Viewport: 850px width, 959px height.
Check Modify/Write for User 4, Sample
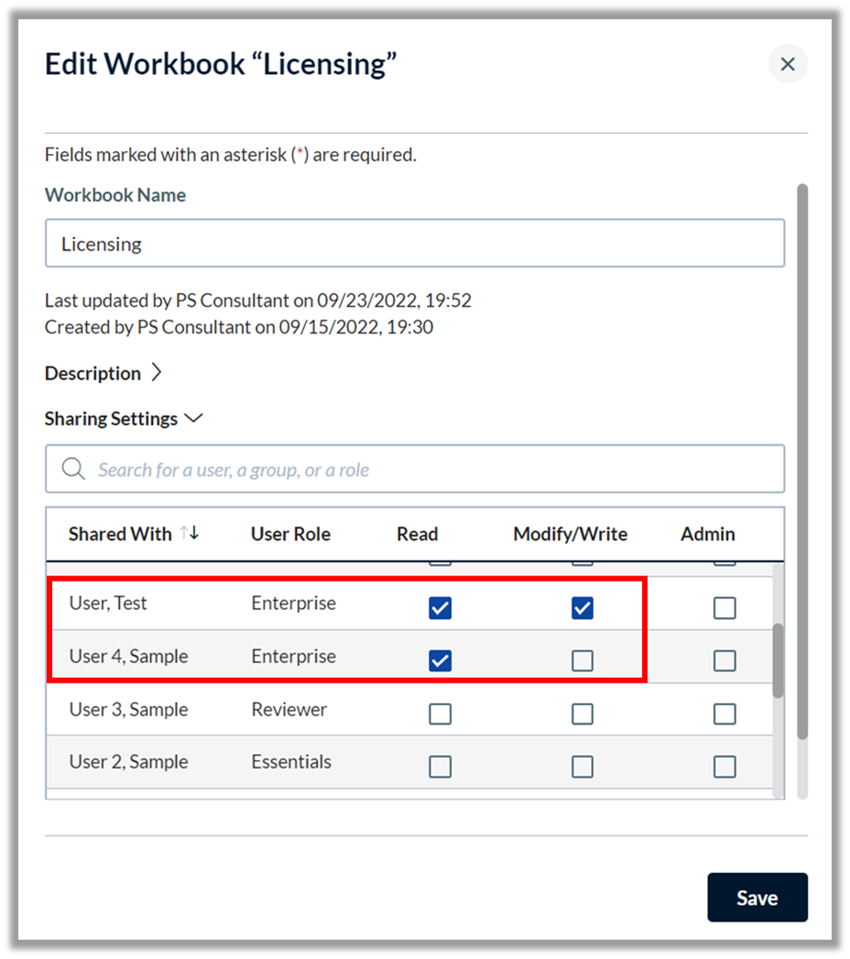pyautogui.click(x=583, y=660)
